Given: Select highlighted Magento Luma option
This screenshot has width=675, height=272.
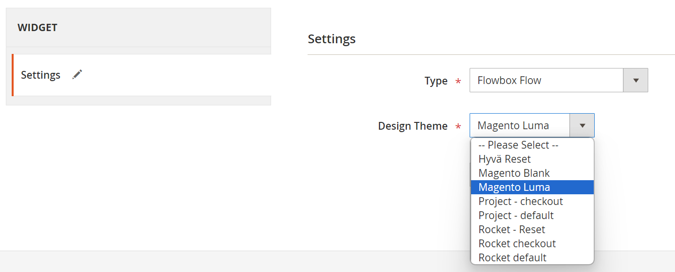Looking at the screenshot, I should pyautogui.click(x=514, y=187).
